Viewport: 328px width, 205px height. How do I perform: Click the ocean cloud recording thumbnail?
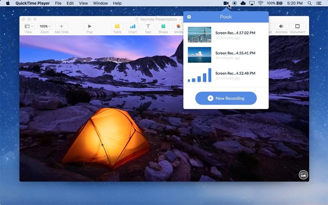[x=199, y=55]
